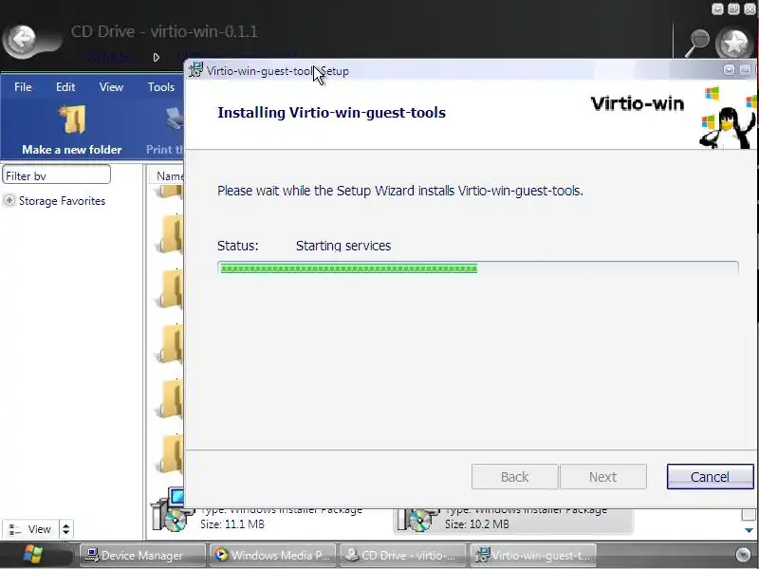Open the View menu in file manager
Viewport: 759px width, 569px height.
point(111,87)
